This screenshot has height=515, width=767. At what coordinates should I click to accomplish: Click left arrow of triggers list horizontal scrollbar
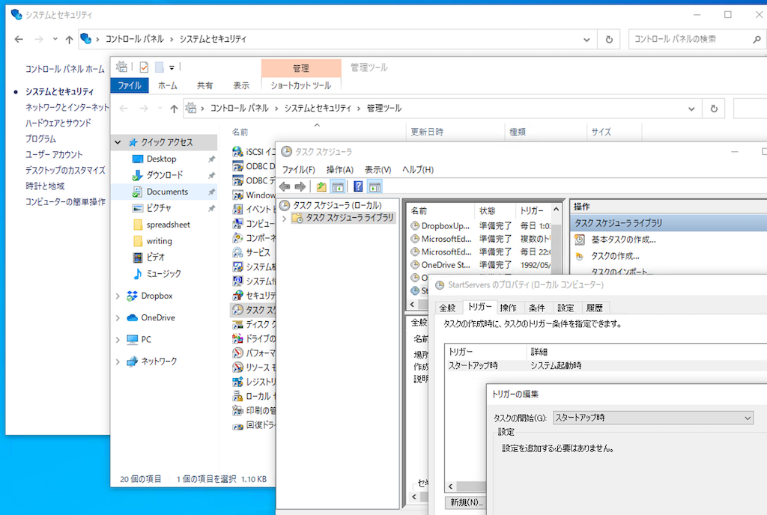coord(450,486)
